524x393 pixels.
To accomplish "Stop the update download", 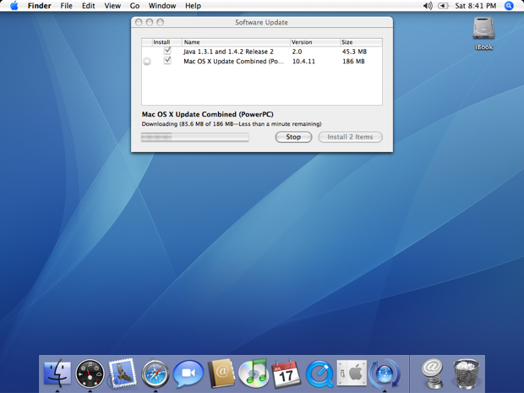I will click(x=293, y=137).
